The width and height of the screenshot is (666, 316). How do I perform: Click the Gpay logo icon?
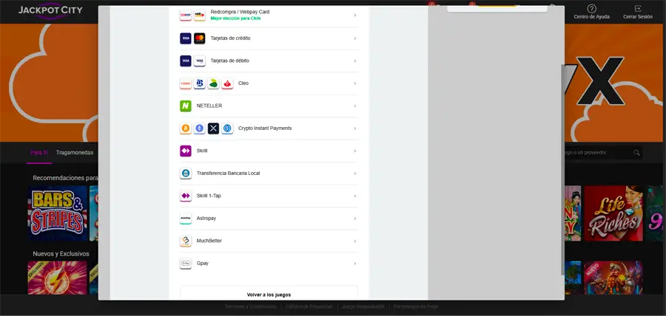[x=186, y=263]
